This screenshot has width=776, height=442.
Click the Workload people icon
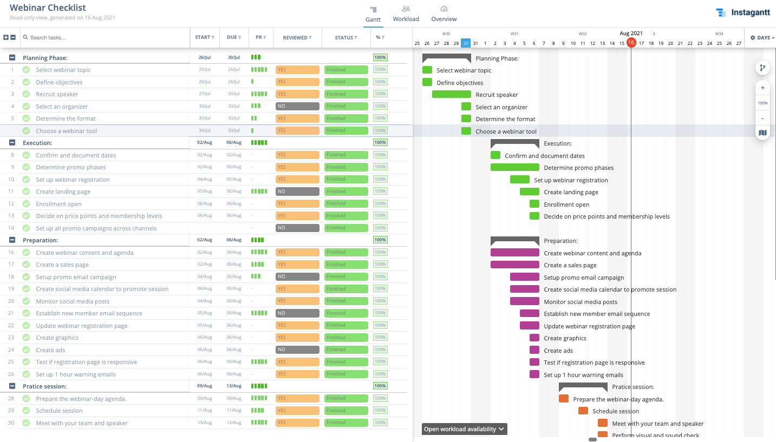tap(406, 9)
